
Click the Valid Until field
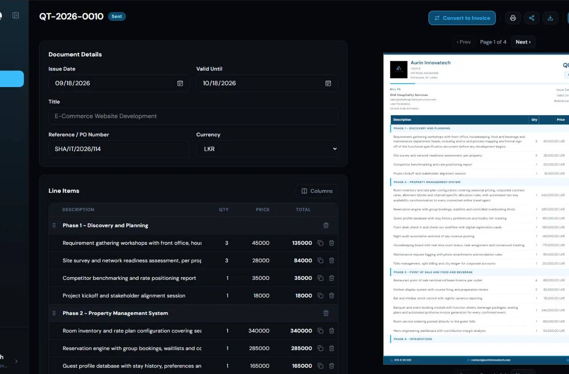pos(267,83)
